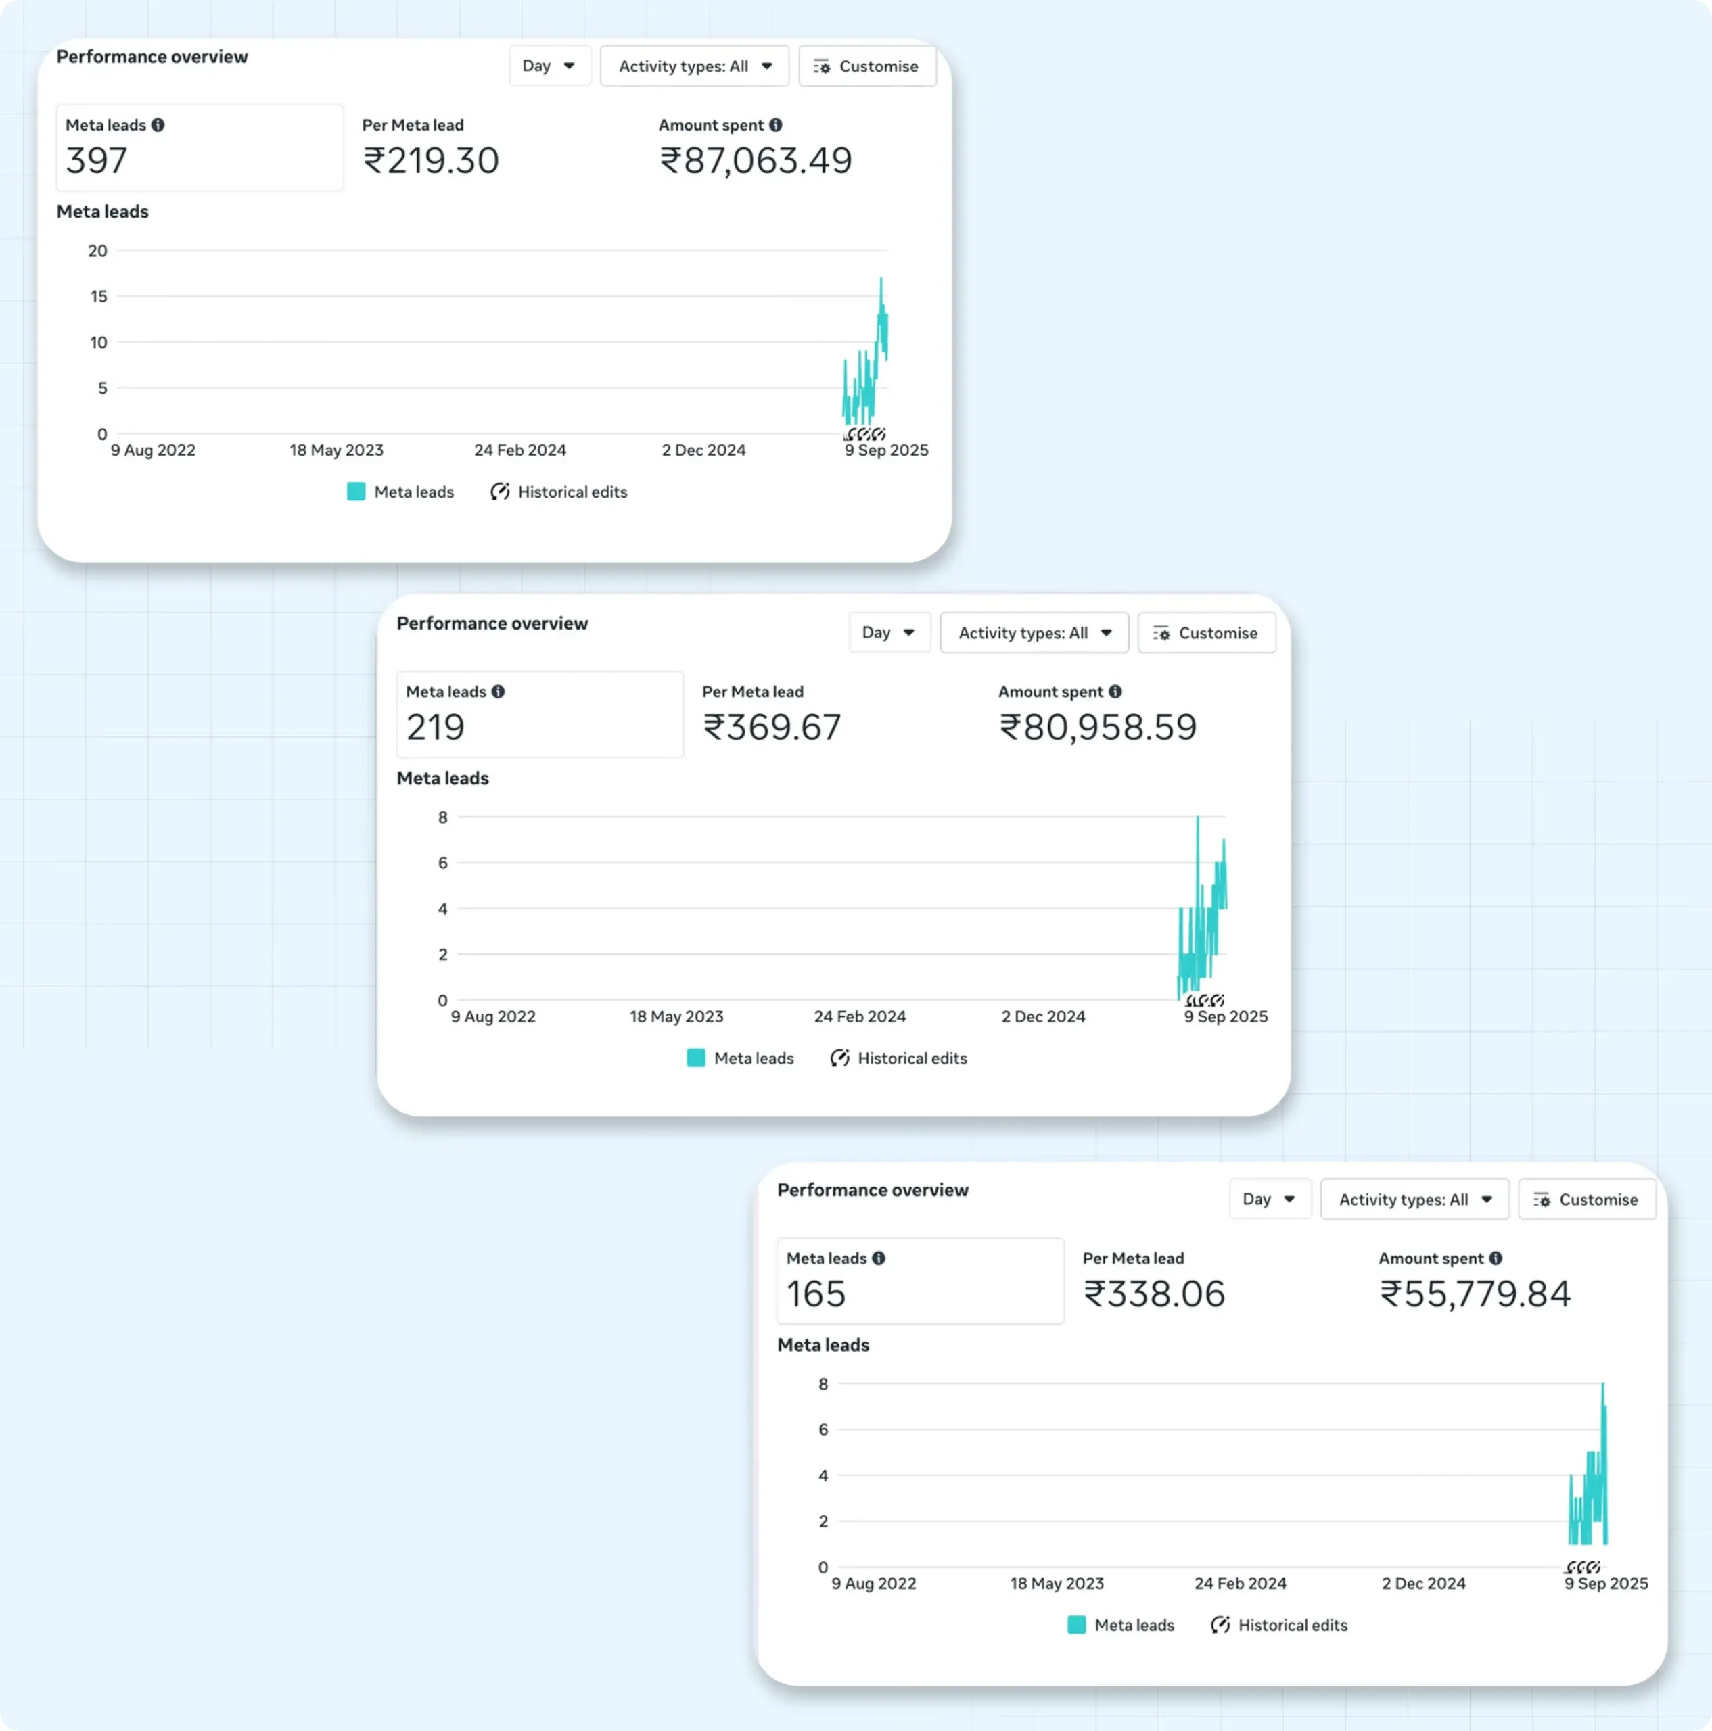Screen dimensions: 1712x1731
Task: Click info icon next to Amount spent ₹87,063.49
Action: (x=775, y=126)
